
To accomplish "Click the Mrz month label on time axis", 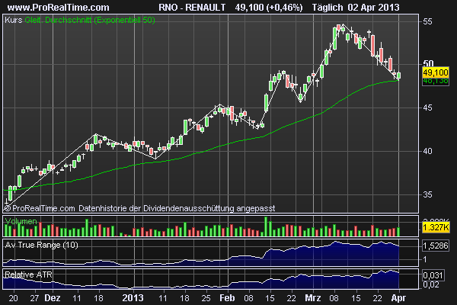I will [313, 298].
